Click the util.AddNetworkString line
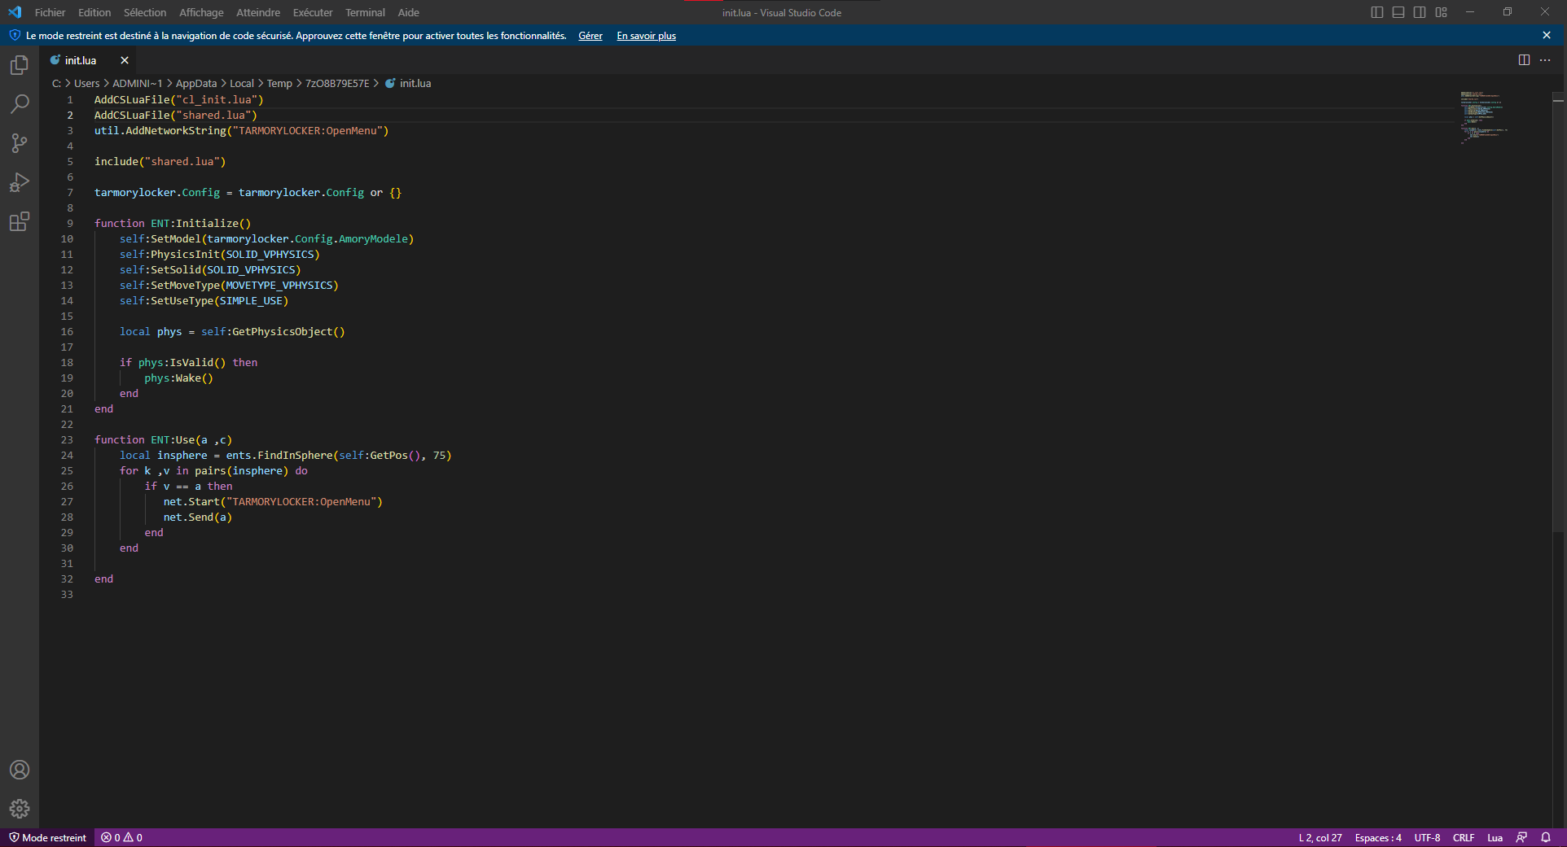 [x=242, y=130]
